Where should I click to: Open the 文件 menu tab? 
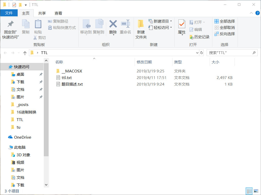click(9, 13)
